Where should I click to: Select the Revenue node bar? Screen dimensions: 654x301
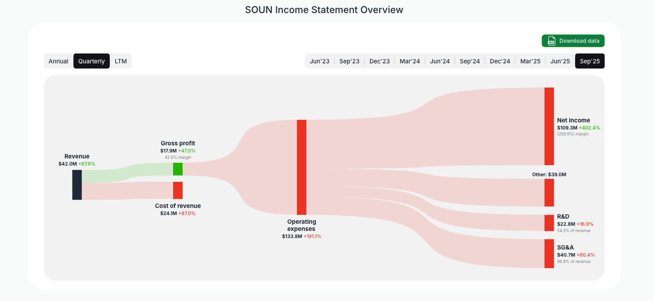(77, 184)
